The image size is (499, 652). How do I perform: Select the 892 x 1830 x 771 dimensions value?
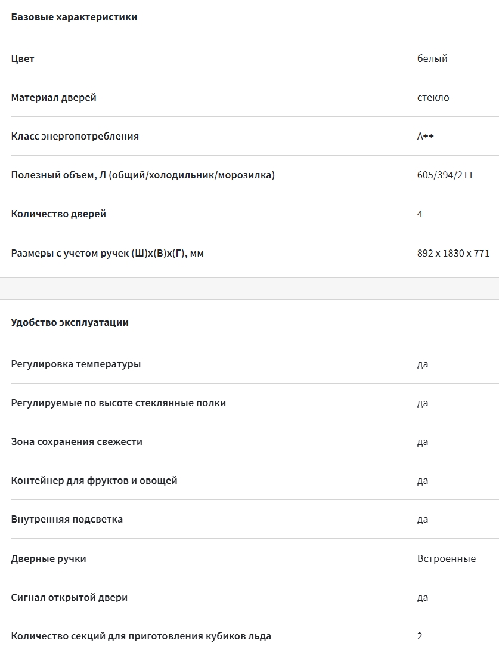click(453, 253)
